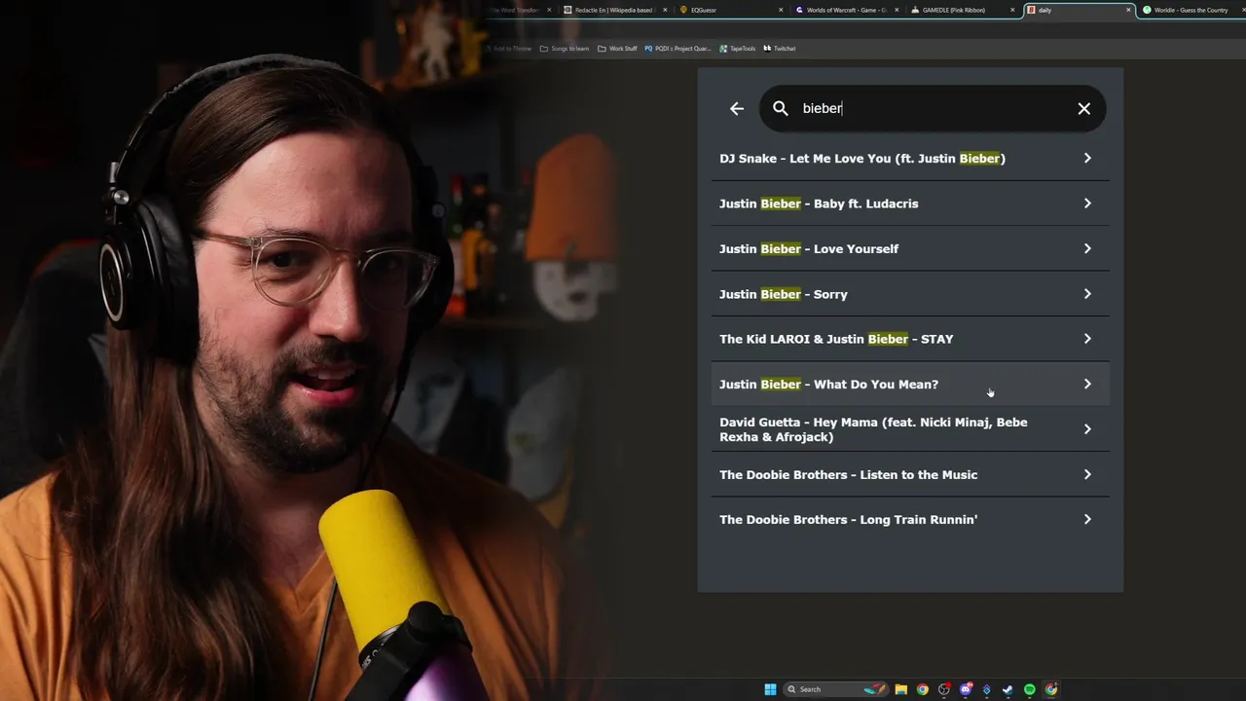Viewport: 1246px width, 701px height.
Task: Open the PQDI Project Quarm bookmark
Action: [678, 49]
